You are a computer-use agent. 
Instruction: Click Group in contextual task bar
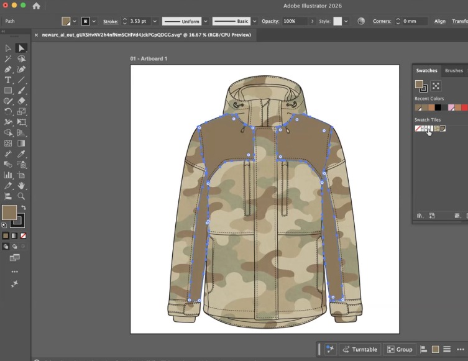[400, 349]
